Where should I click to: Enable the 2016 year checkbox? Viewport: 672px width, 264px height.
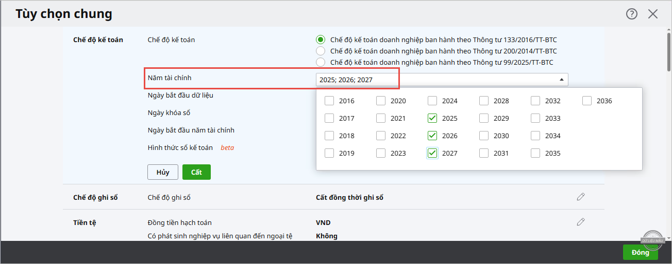[x=329, y=101]
